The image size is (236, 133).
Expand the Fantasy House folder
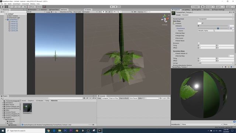[x=3, y=112]
